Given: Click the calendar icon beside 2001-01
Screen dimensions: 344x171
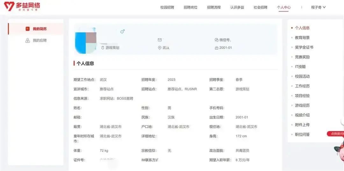Looking at the screenshot, I should point(217,48).
